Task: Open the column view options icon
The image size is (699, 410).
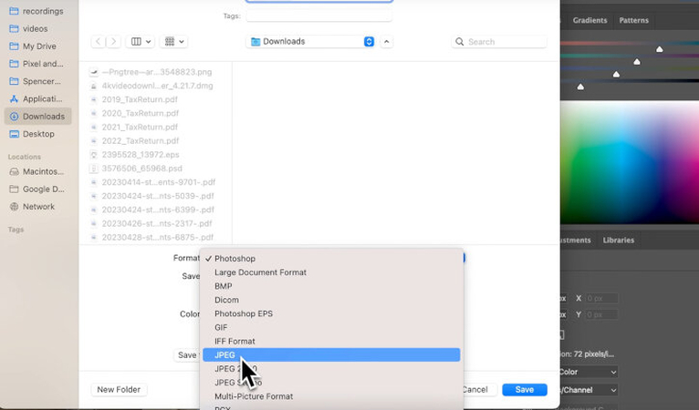Action: coord(141,42)
